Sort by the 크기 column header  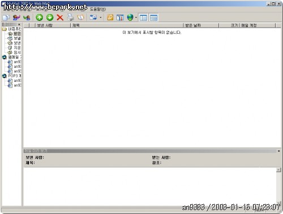229,25
